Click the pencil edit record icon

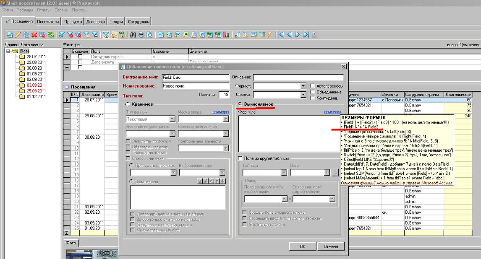click(18, 35)
